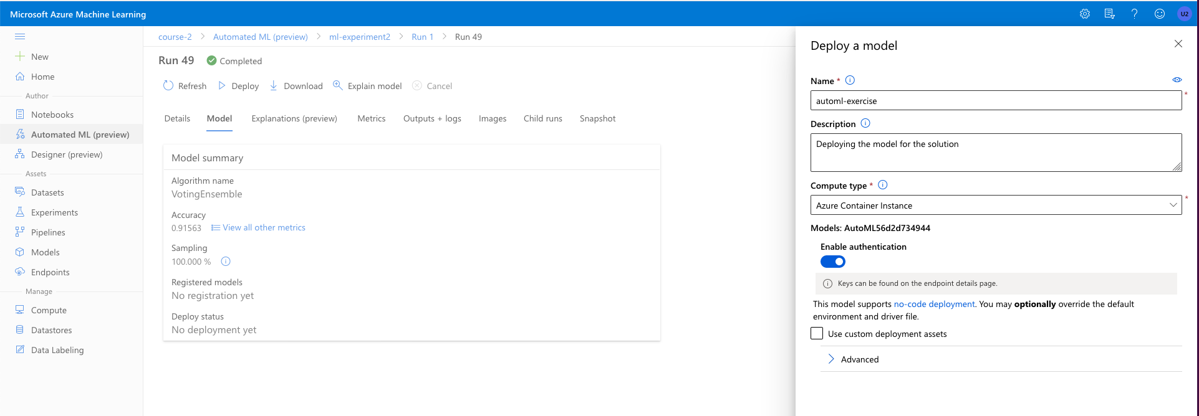Open the smiley feedback icon
The image size is (1199, 416).
pos(1159,14)
